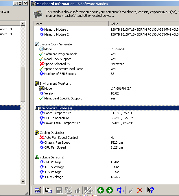Viewport: 179px width, 196px height.
Task: Click the left window scrollbar thumb
Action: [23, 84]
